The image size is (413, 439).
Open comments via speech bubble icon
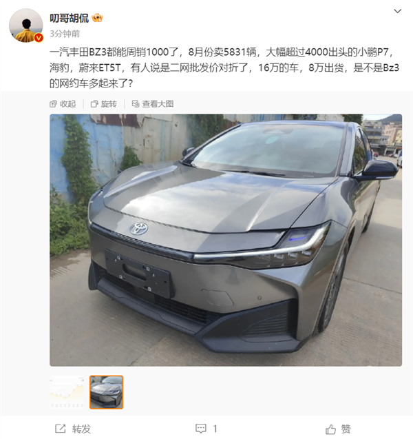pyautogui.click(x=201, y=429)
